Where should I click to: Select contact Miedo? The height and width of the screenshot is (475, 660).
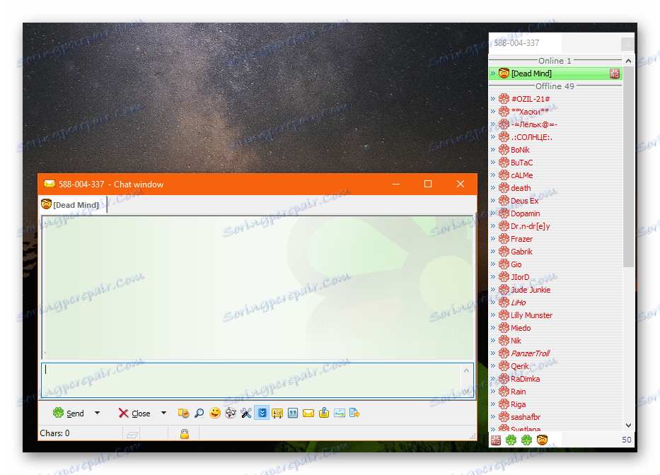[555, 328]
